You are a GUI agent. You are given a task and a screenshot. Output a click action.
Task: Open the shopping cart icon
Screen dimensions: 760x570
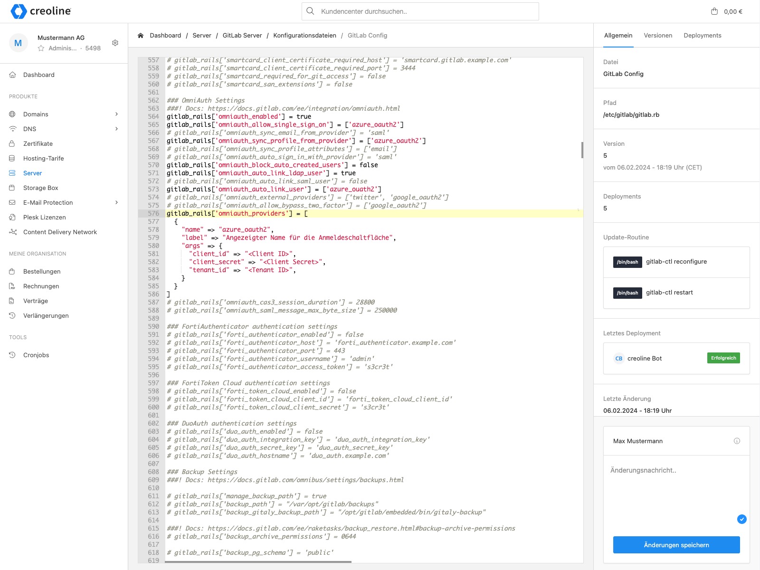(x=714, y=11)
